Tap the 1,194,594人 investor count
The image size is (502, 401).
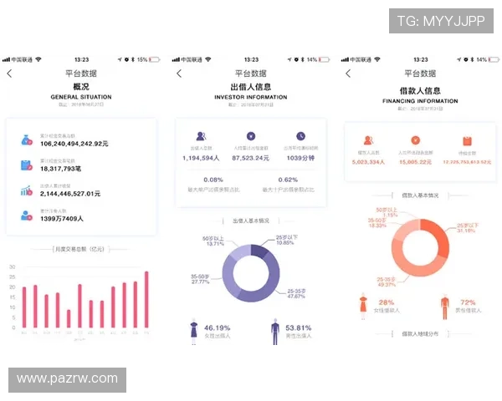[x=201, y=158]
